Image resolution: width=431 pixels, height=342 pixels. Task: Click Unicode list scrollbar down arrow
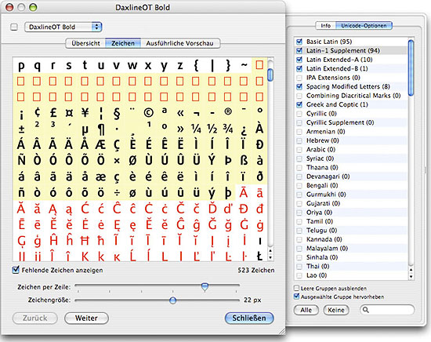tap(411, 277)
